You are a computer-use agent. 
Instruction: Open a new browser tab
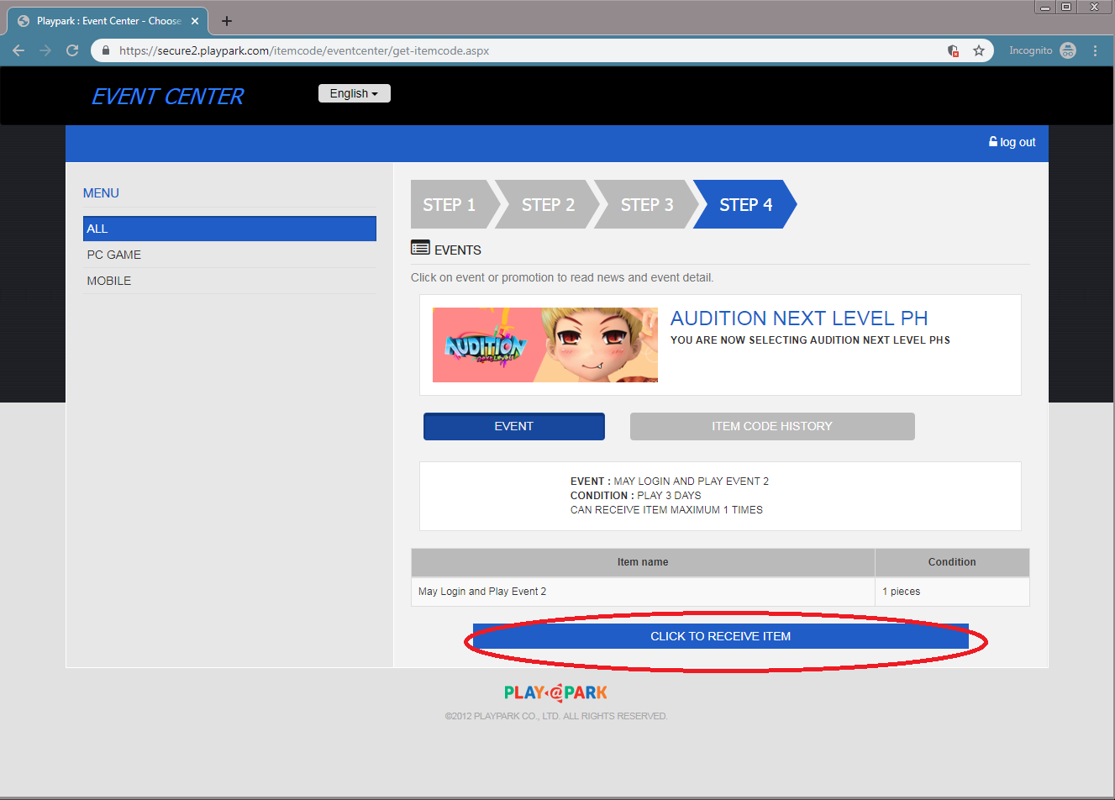(227, 21)
